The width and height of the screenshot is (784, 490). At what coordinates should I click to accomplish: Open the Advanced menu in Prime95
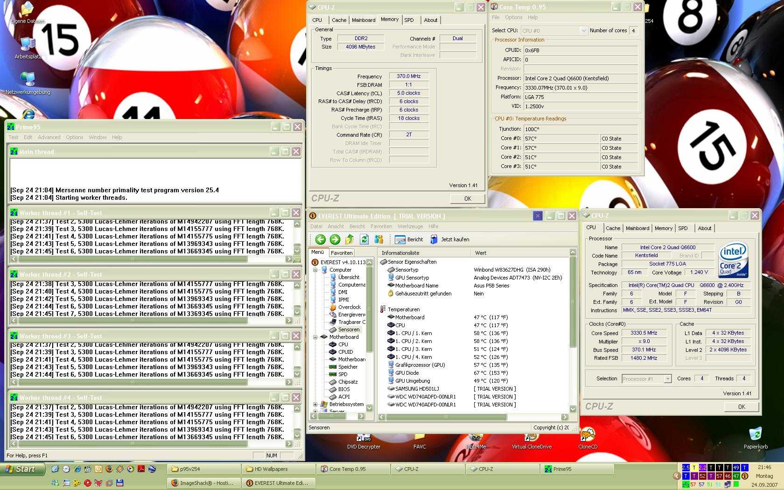49,137
